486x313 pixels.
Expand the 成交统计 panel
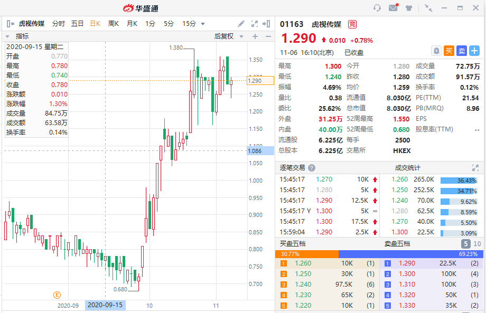pos(475,168)
